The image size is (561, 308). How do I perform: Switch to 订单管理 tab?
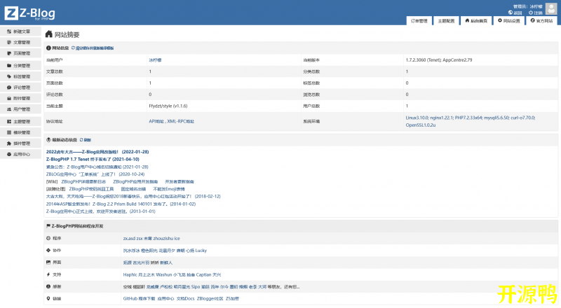419,21
